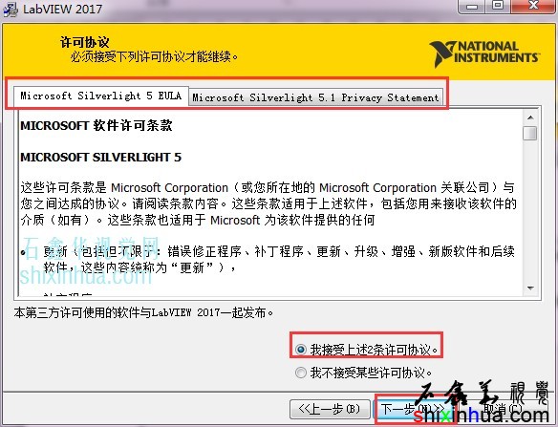The height and width of the screenshot is (427, 558).
Task: Click the 必须接受下列许可协议才能继续 subtitle
Action: click(154, 56)
